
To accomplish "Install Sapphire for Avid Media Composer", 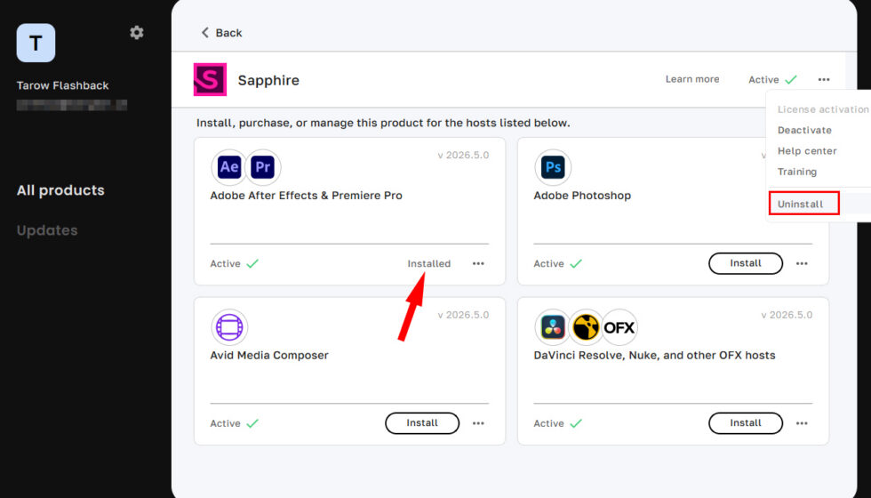I will click(422, 423).
